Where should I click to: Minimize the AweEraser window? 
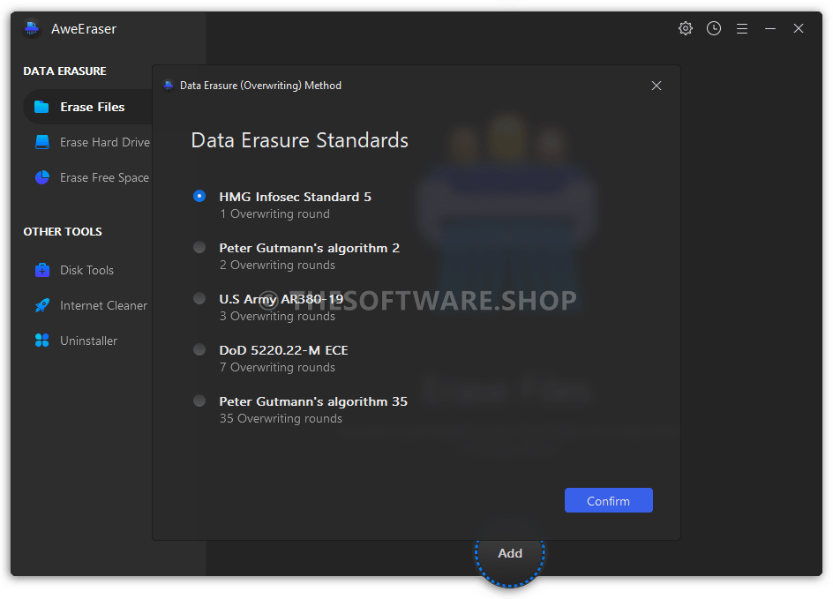[x=770, y=29]
